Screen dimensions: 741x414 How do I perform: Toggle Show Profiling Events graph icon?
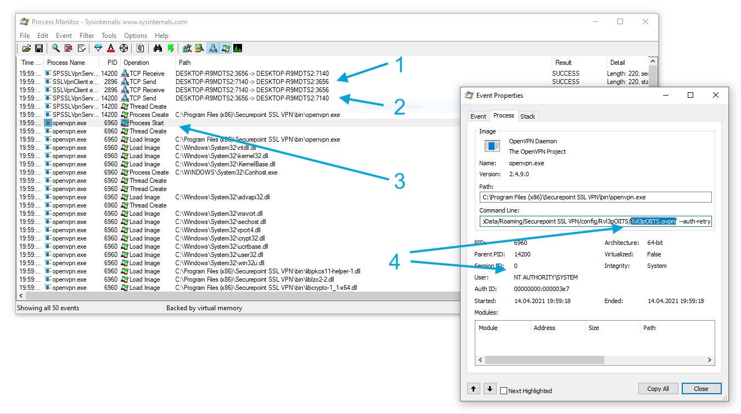(x=238, y=48)
